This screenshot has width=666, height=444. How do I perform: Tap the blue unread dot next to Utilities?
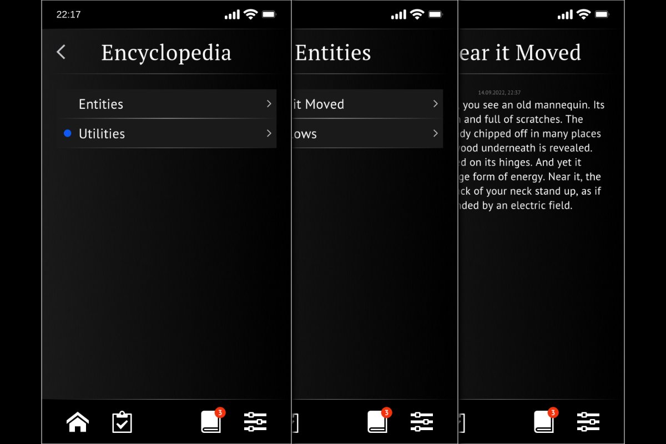pos(68,133)
